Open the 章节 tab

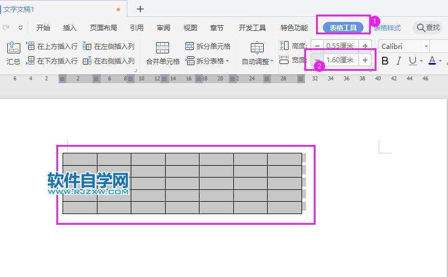(217, 28)
